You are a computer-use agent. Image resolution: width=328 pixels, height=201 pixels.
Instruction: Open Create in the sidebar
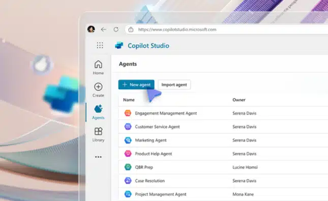[98, 90]
